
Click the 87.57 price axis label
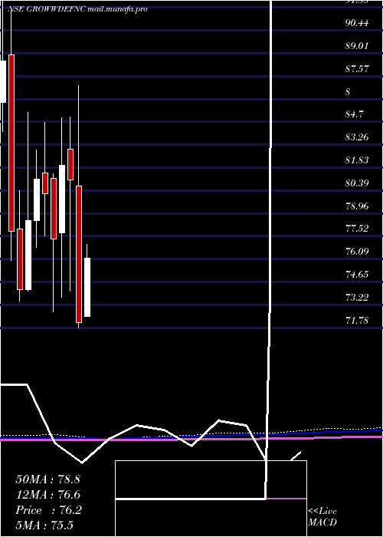tap(357, 69)
